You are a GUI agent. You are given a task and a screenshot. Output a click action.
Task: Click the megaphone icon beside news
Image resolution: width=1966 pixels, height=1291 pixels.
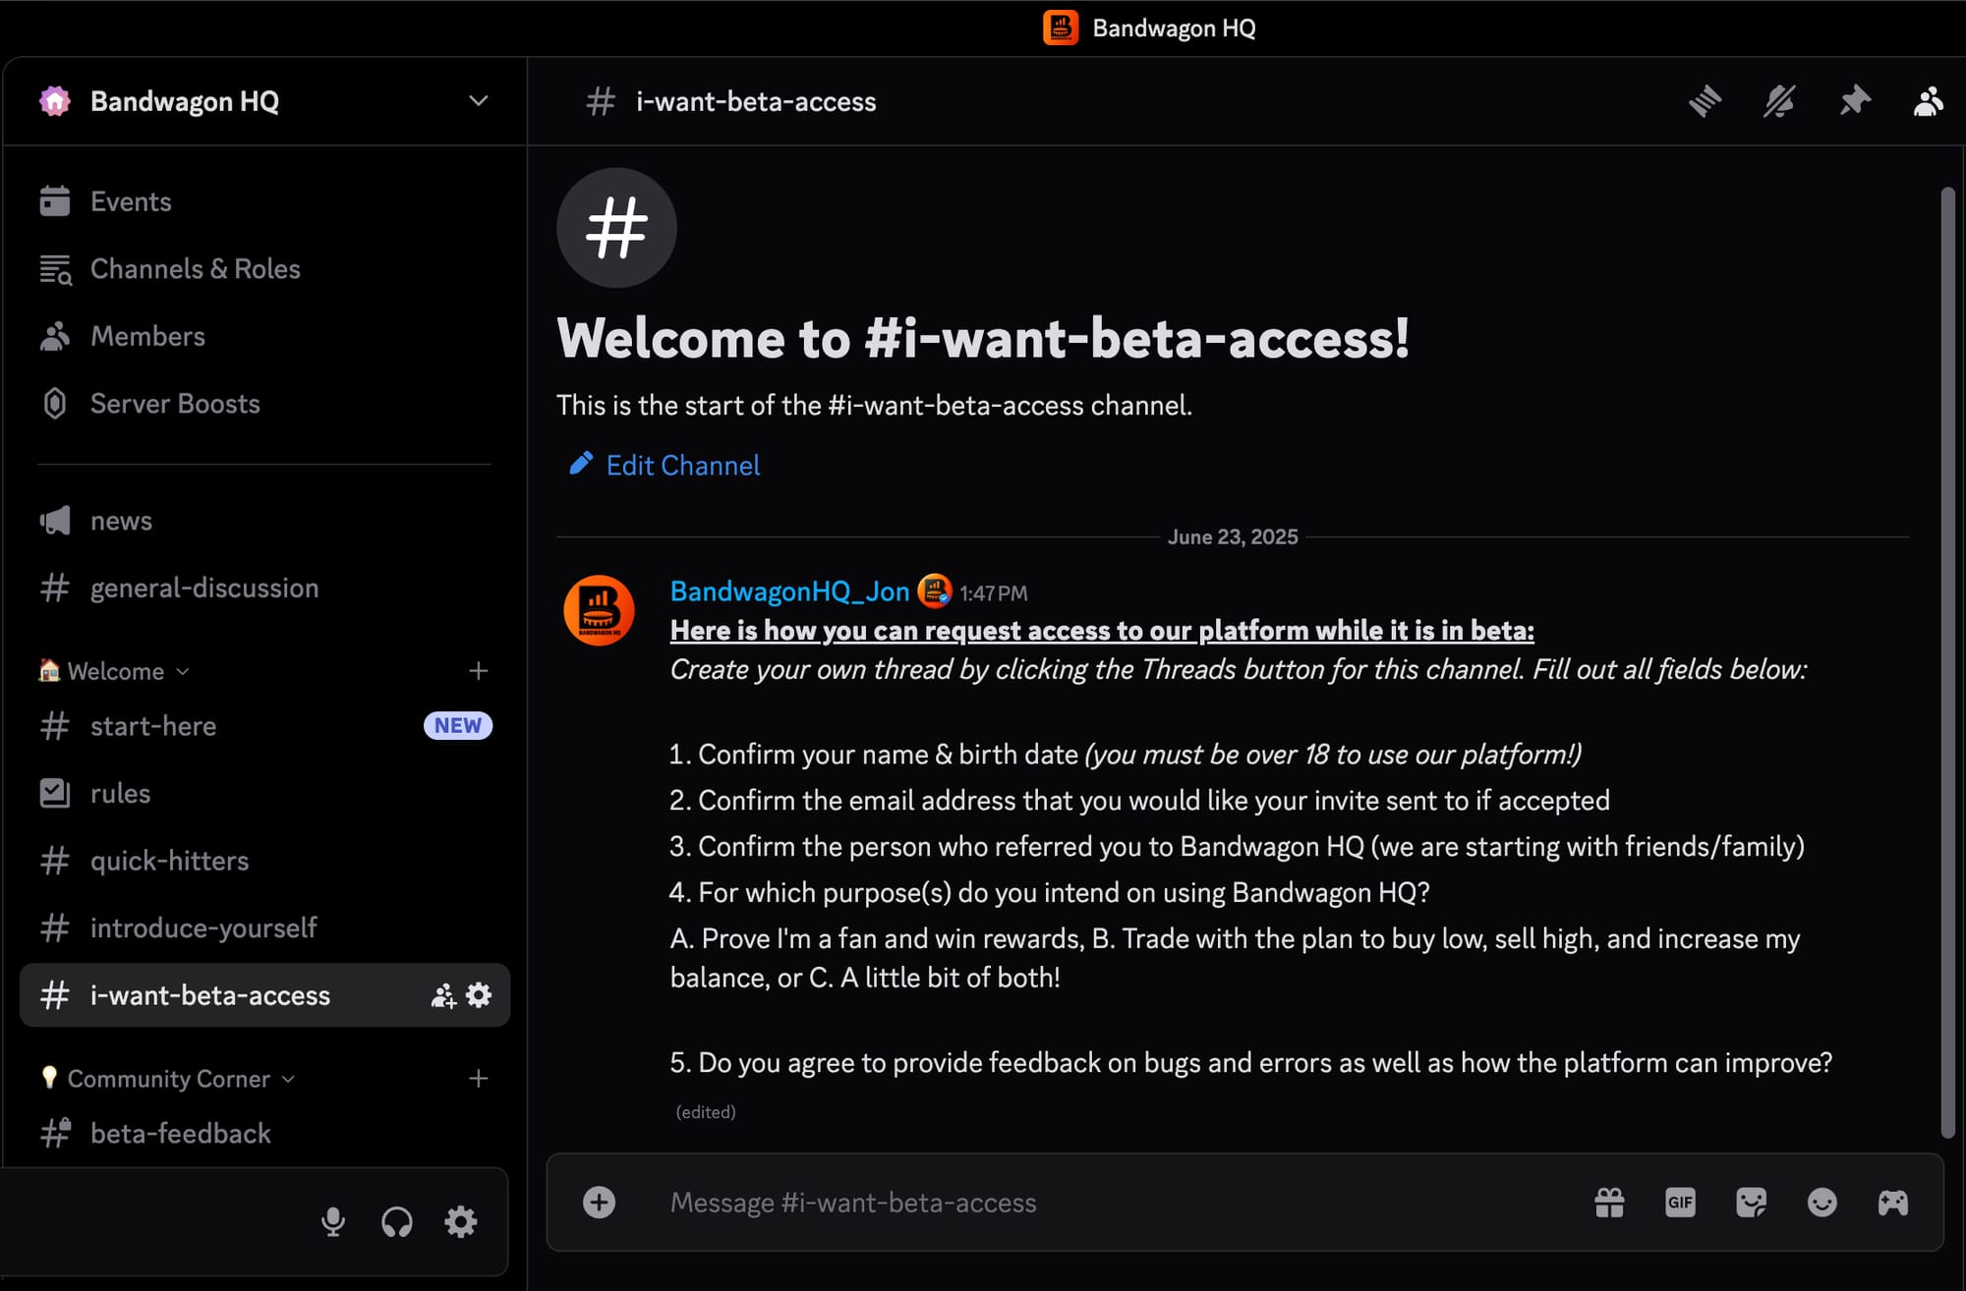tap(55, 521)
